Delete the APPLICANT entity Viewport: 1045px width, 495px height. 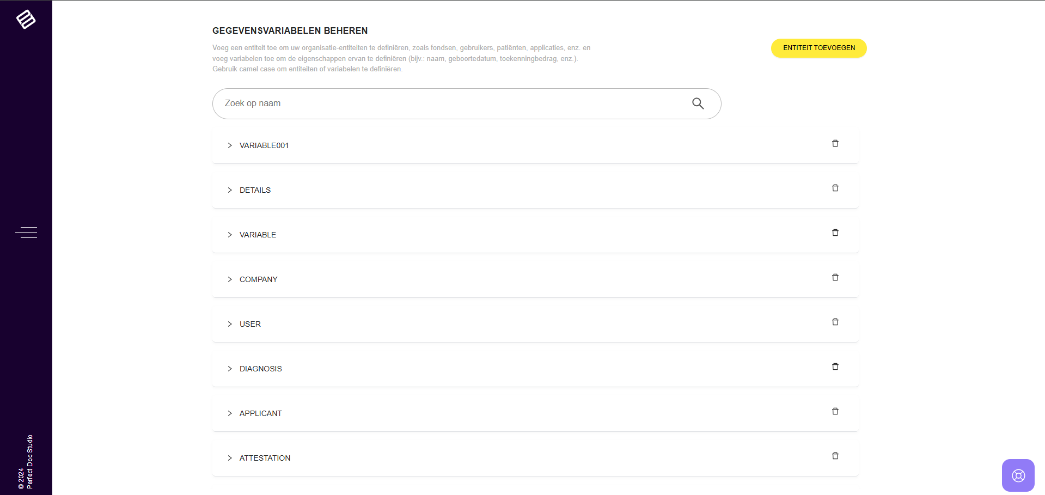coord(835,412)
